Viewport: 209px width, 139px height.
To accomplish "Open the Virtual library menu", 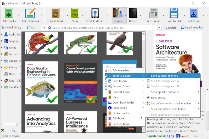I will [11, 28].
